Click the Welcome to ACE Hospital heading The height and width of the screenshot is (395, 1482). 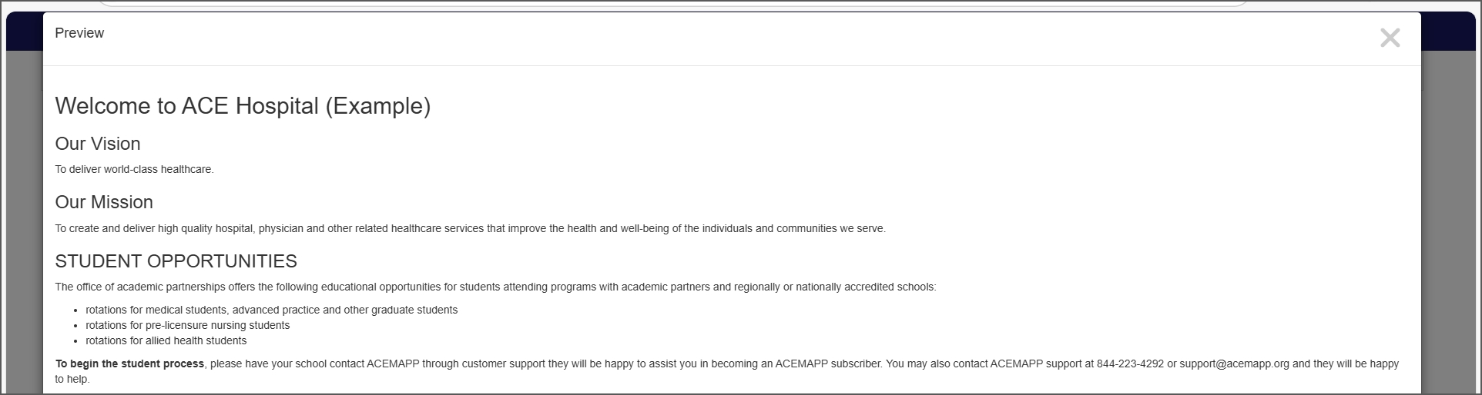point(243,106)
